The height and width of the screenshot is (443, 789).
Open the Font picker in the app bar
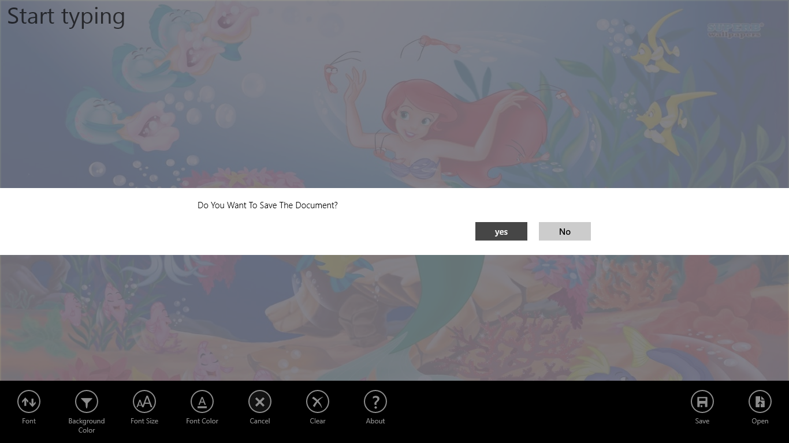pyautogui.click(x=29, y=402)
